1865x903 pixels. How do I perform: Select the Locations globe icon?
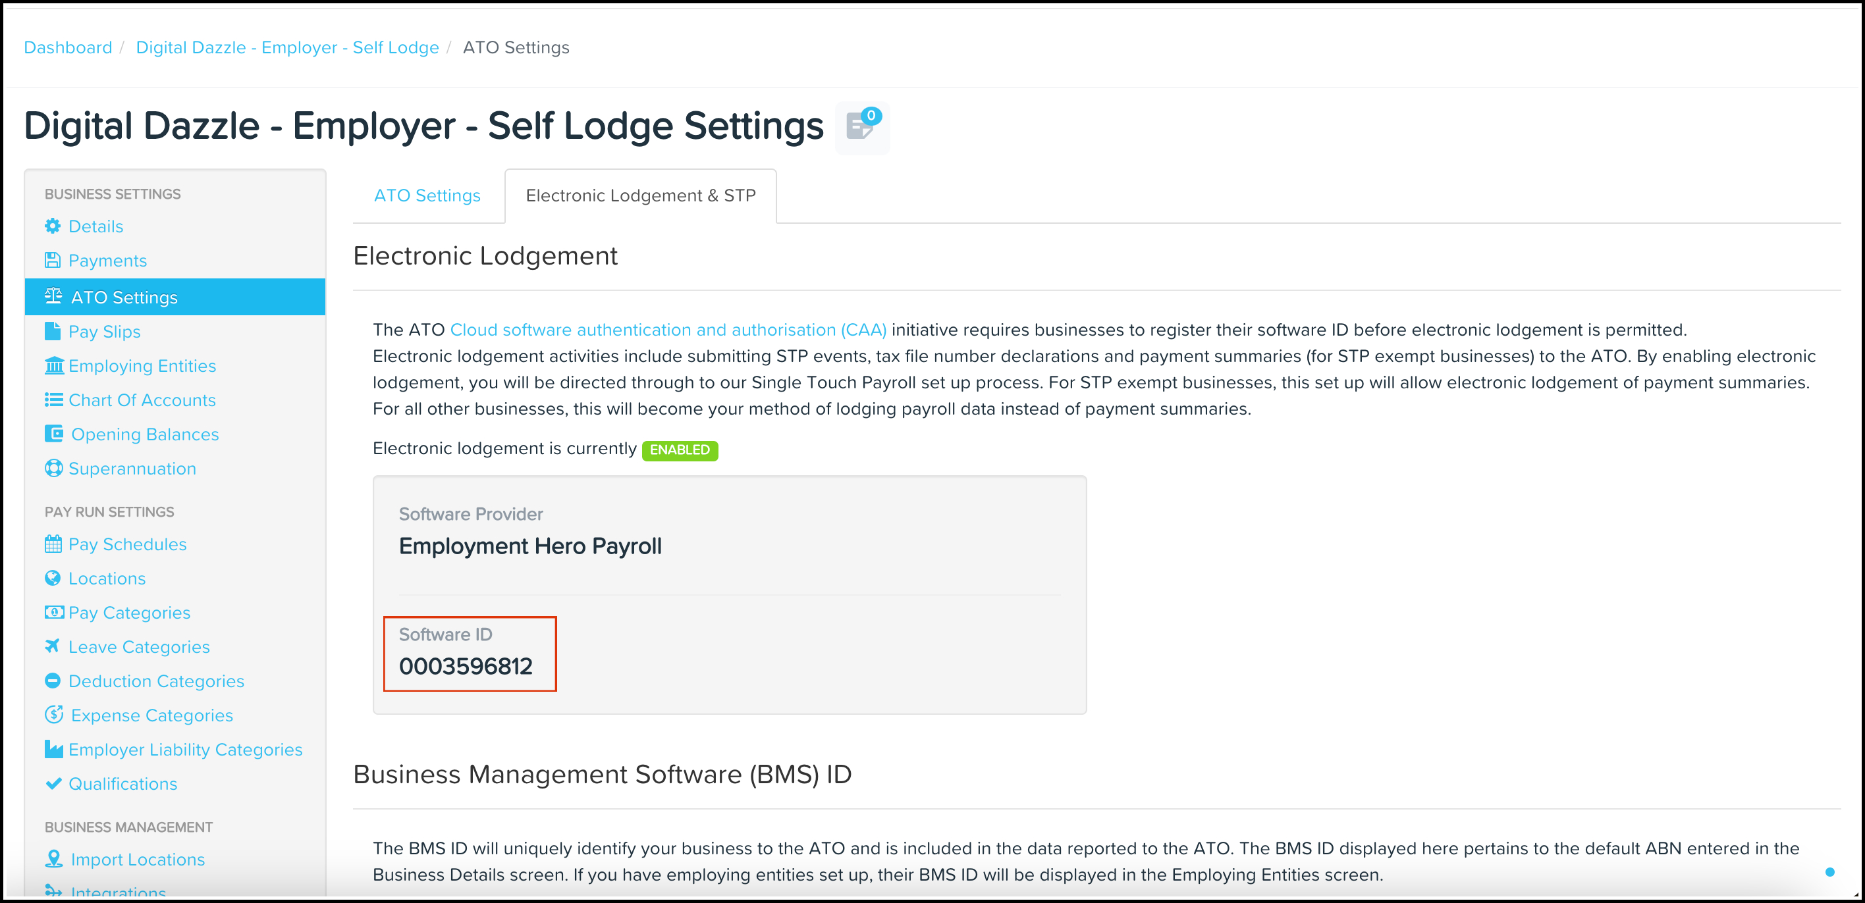coord(53,578)
